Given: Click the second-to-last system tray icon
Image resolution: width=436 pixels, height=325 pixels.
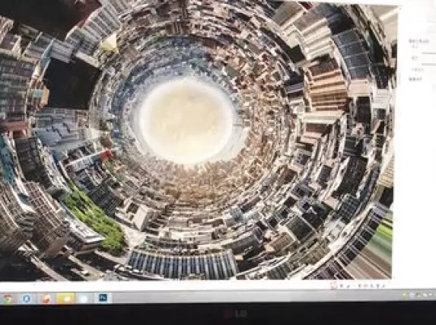Looking at the screenshot, I should (x=425, y=295).
